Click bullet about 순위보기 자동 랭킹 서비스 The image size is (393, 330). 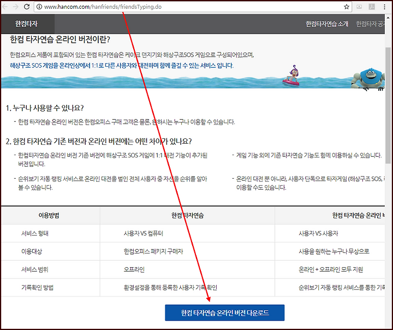112,183
